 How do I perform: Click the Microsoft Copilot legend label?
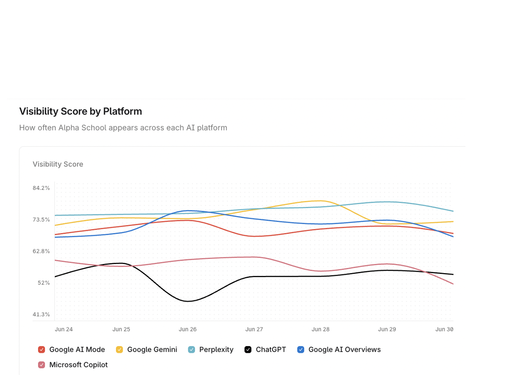78,365
